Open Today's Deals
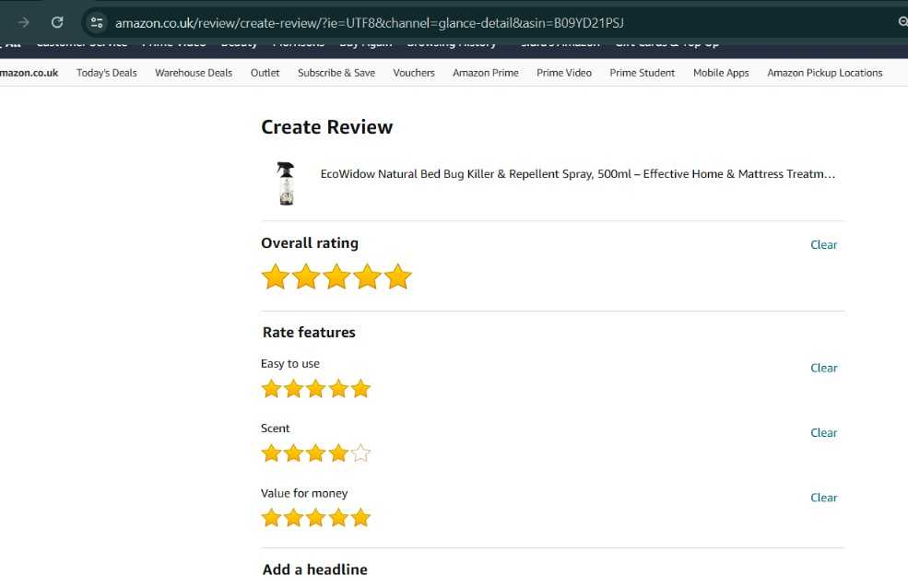The image size is (908, 588). coord(107,73)
